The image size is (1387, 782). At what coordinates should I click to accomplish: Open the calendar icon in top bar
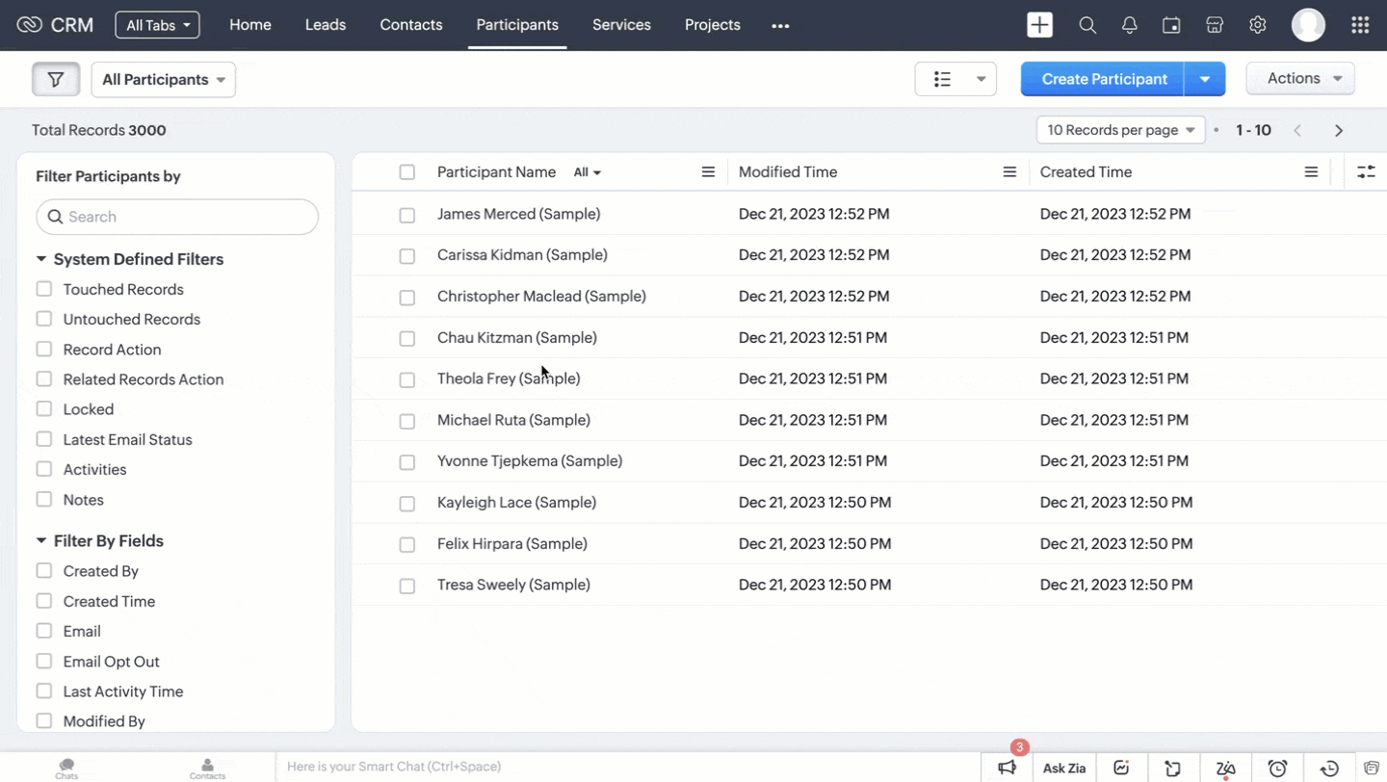(1171, 26)
